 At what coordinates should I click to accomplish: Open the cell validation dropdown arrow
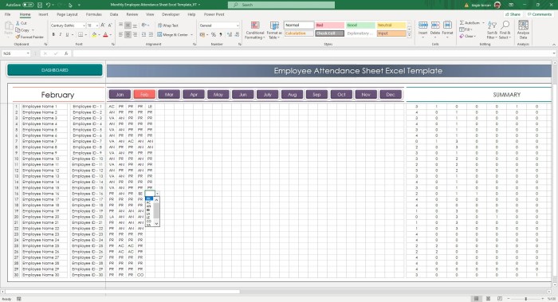157,194
